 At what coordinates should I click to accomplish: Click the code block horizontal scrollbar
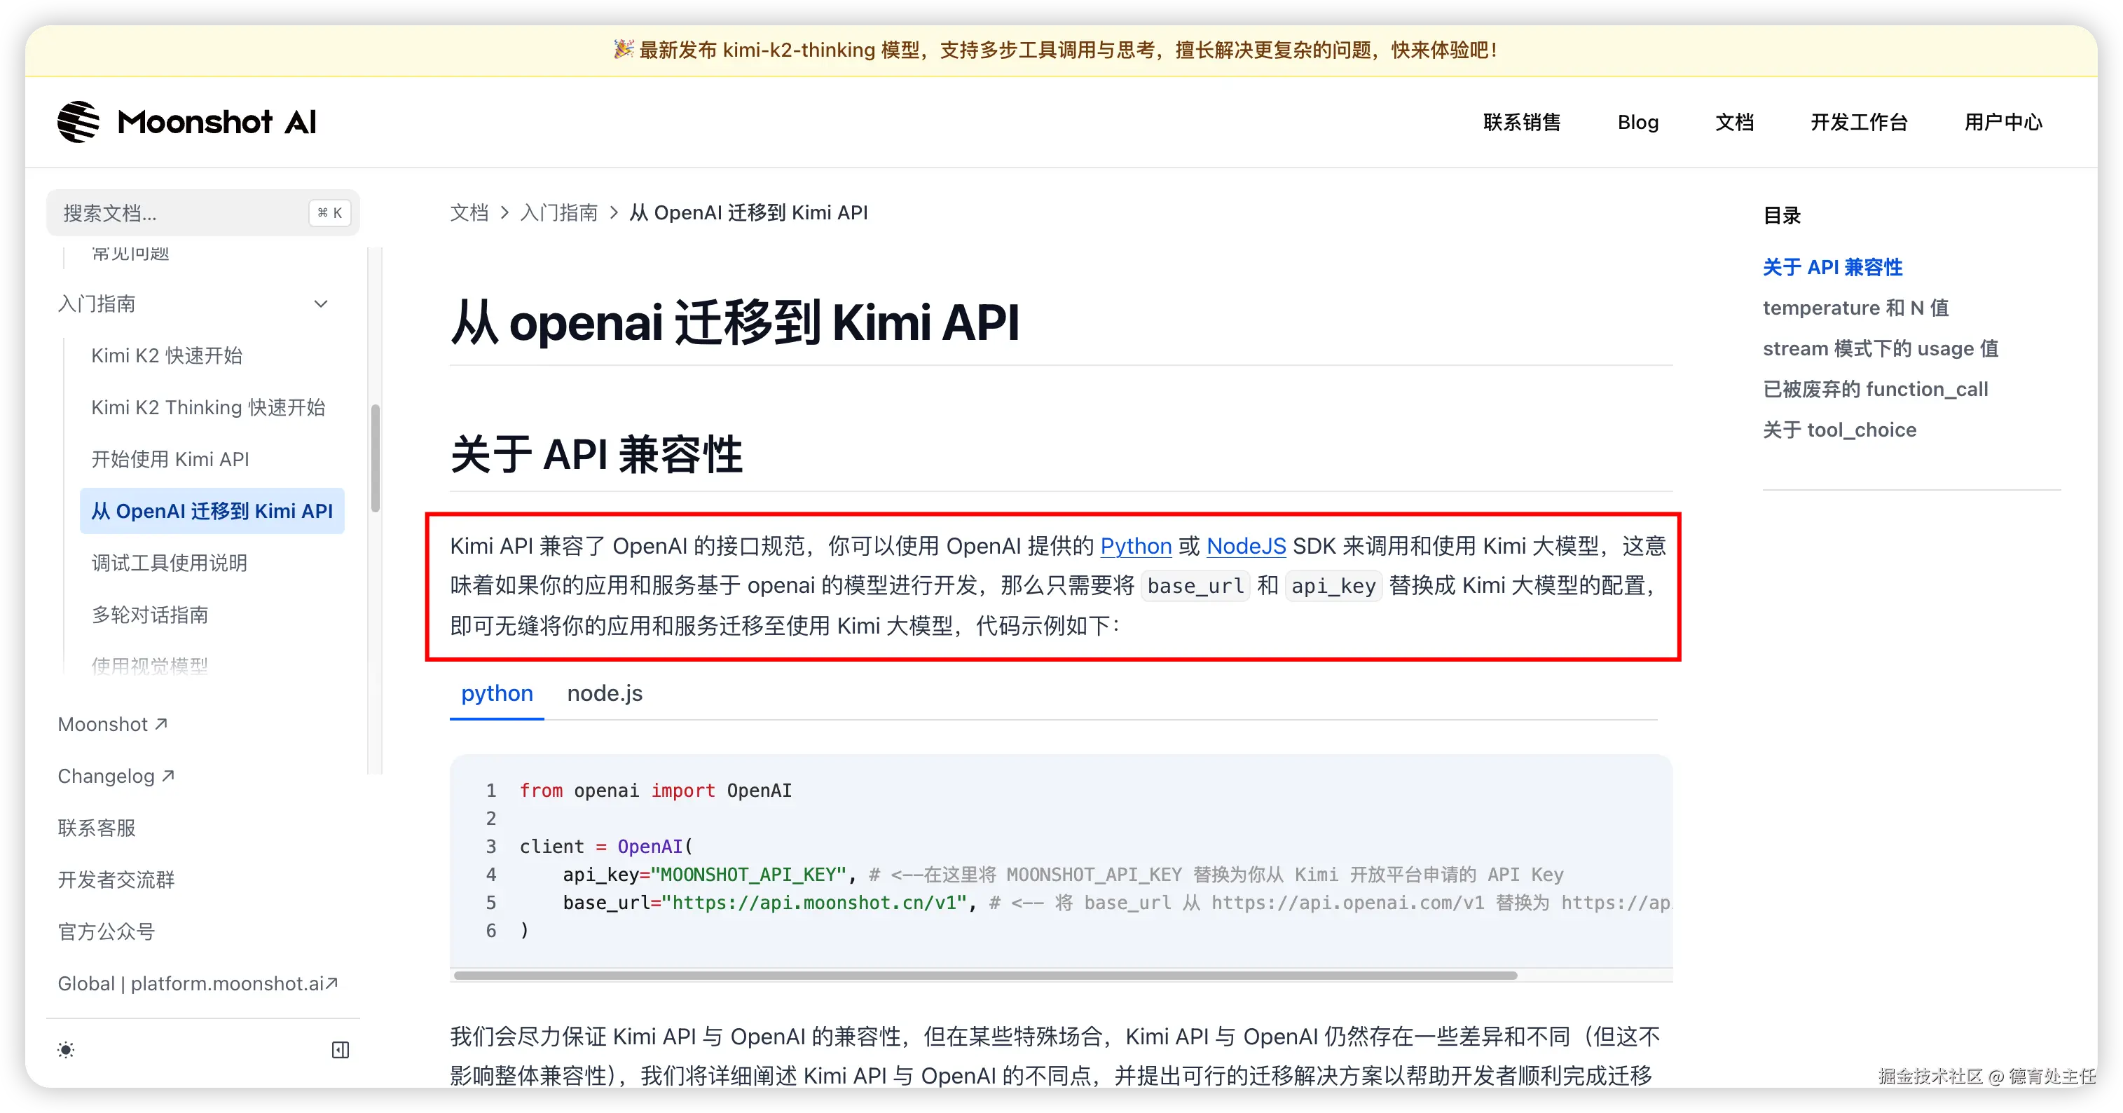coord(985,976)
